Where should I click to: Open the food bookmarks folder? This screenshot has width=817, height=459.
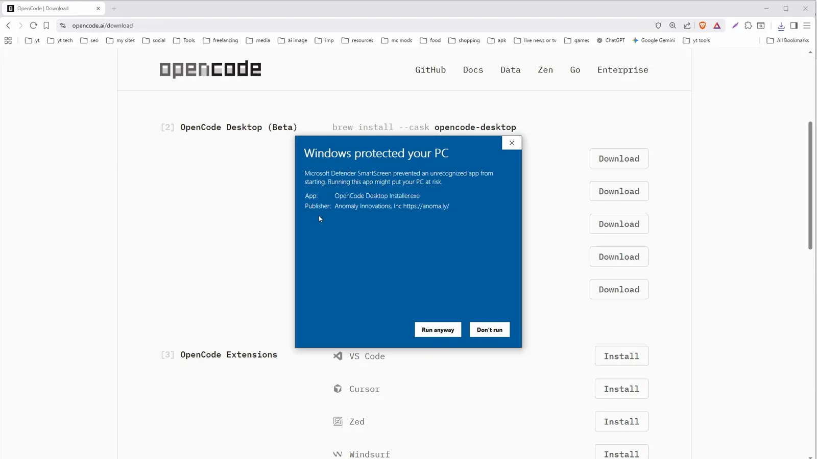tap(430, 40)
